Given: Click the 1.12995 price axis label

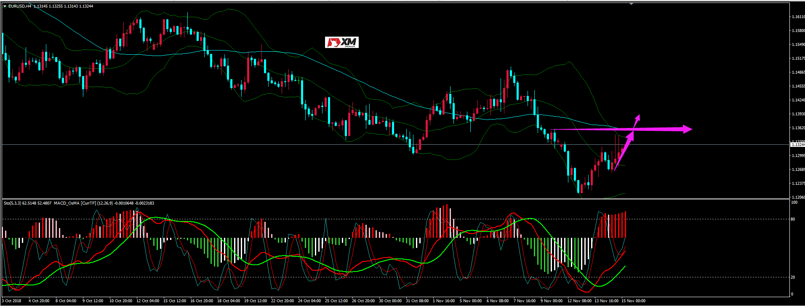Looking at the screenshot, I should coord(798,156).
